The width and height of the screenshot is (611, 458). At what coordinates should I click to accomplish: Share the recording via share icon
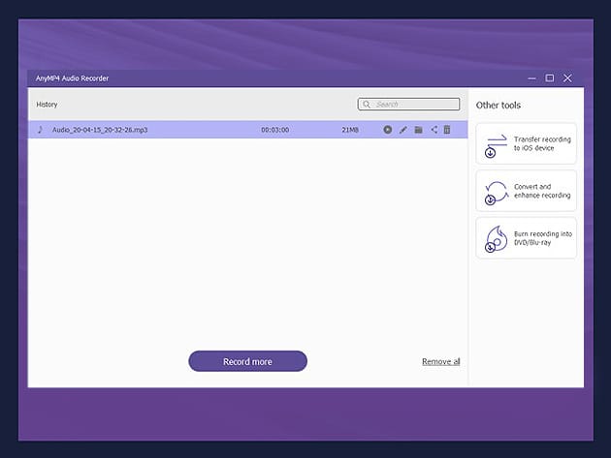[x=434, y=130]
